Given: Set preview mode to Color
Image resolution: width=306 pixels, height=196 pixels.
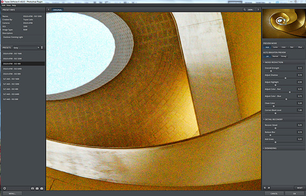Looking at the screenshot, I should tap(283, 47).
